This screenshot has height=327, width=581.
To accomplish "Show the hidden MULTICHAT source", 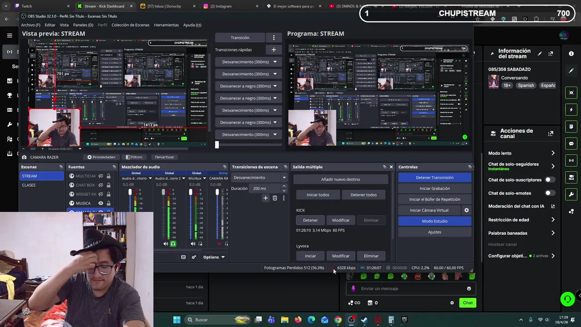I will pos(101,176).
